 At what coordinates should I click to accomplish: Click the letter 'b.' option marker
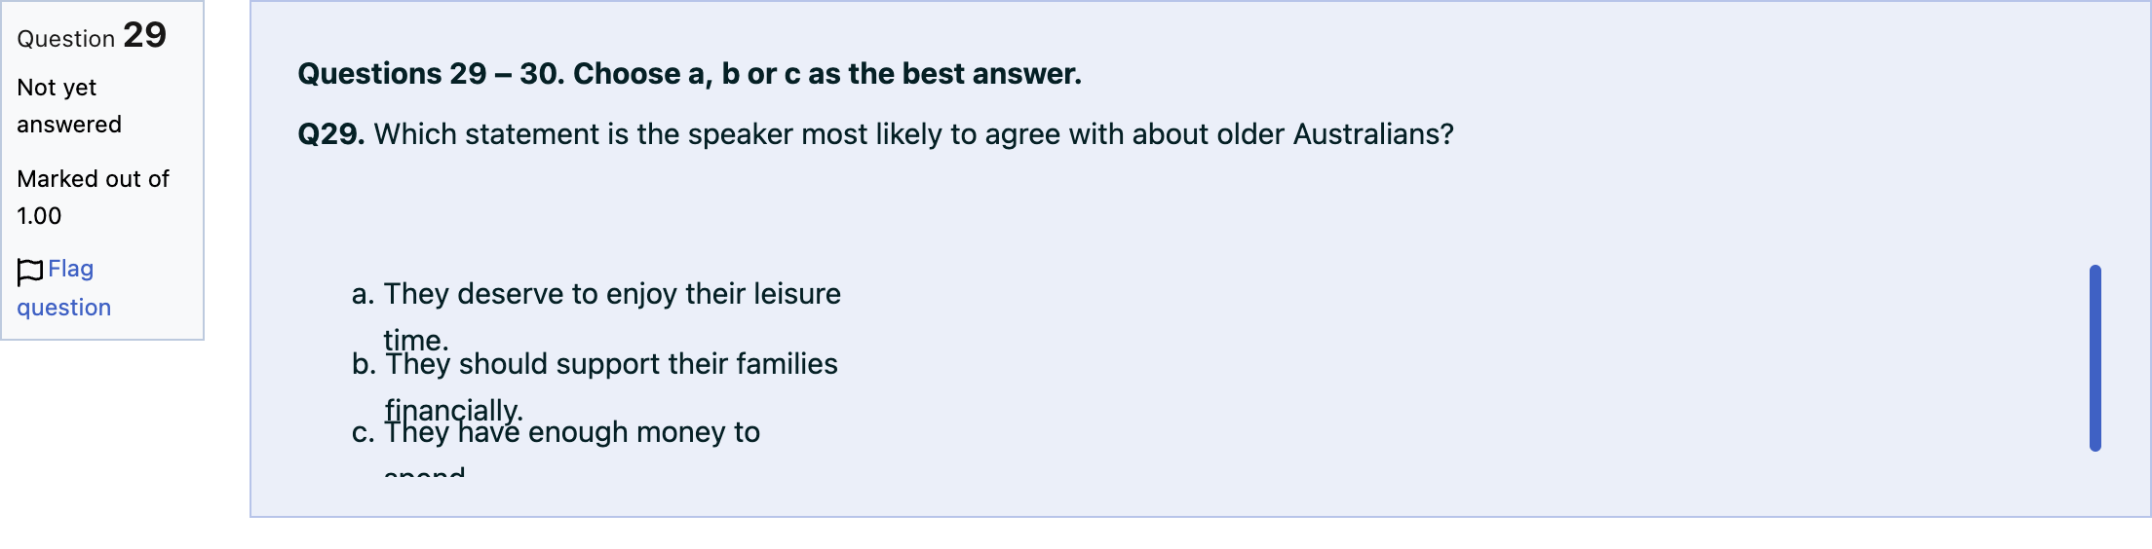[364, 364]
